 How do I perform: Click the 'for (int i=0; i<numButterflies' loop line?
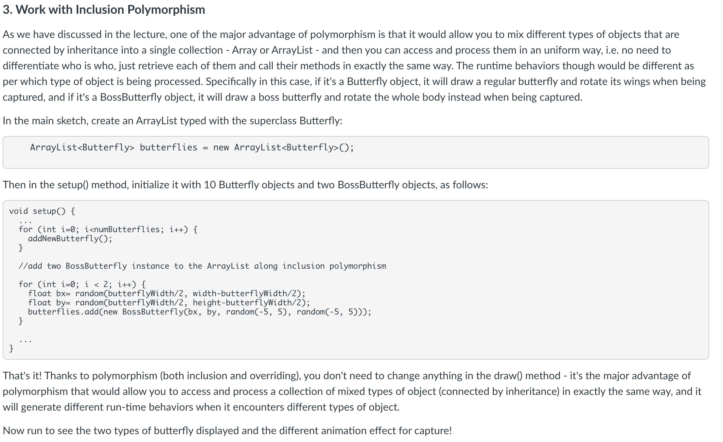coord(108,229)
